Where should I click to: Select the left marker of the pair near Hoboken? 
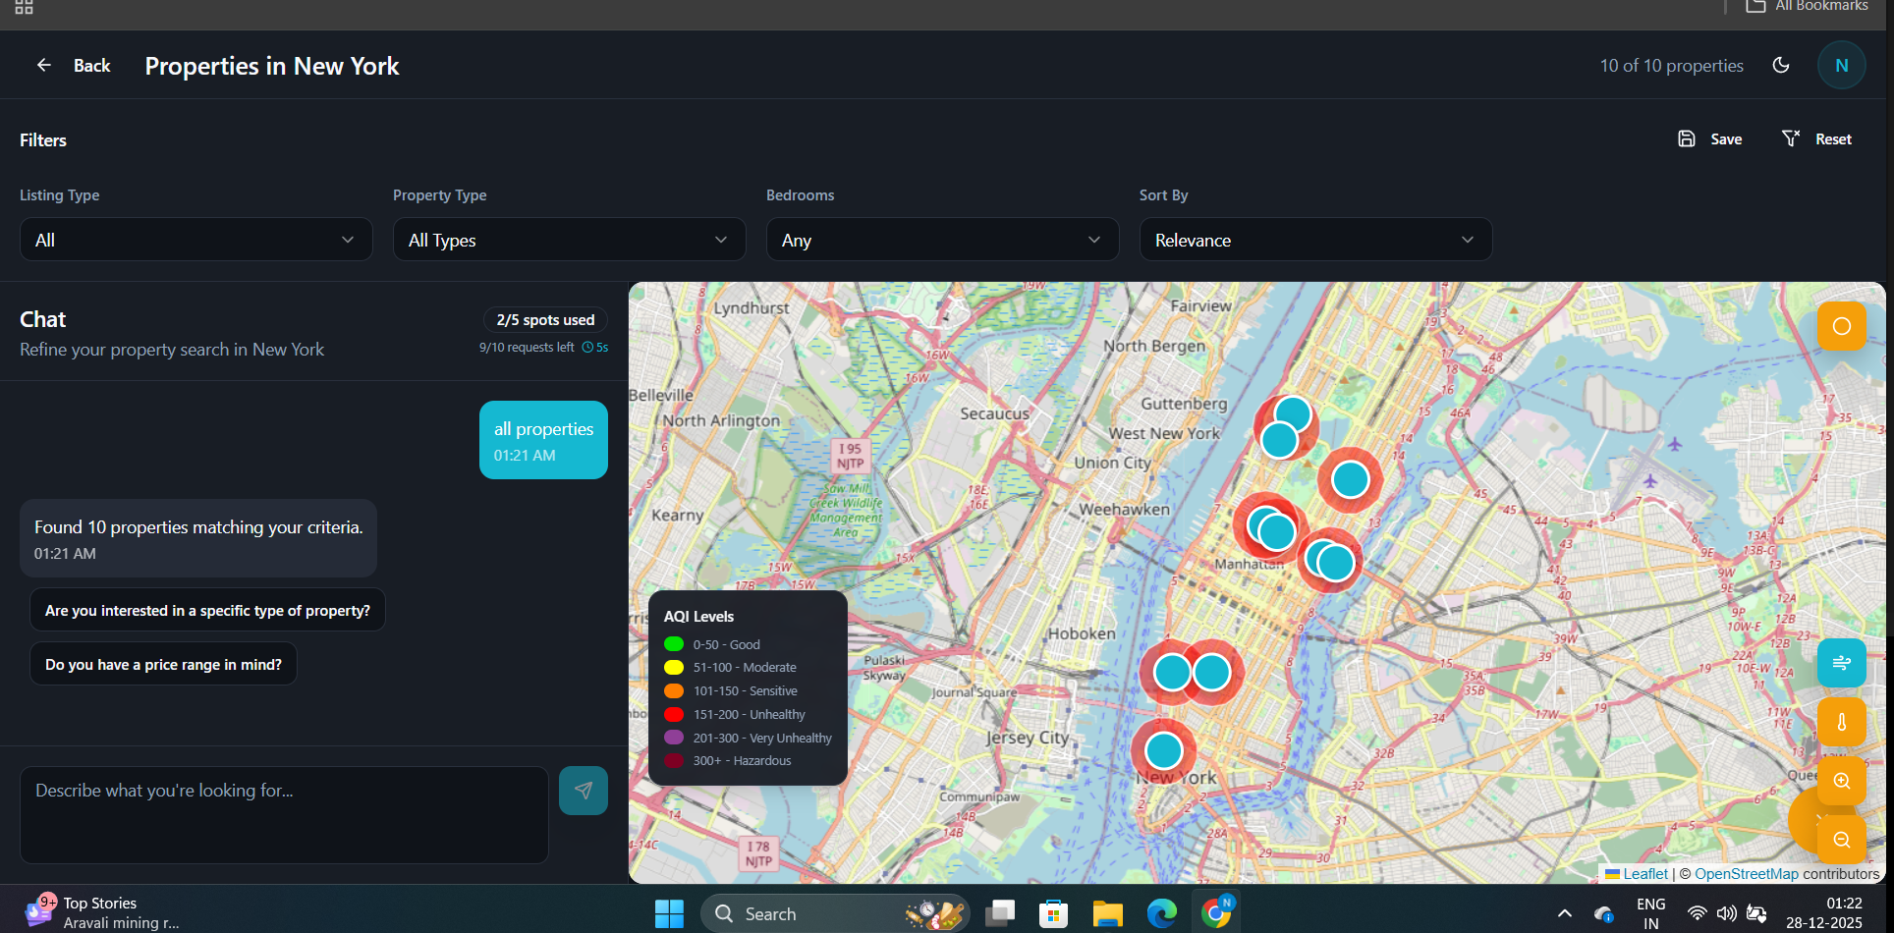click(x=1172, y=672)
